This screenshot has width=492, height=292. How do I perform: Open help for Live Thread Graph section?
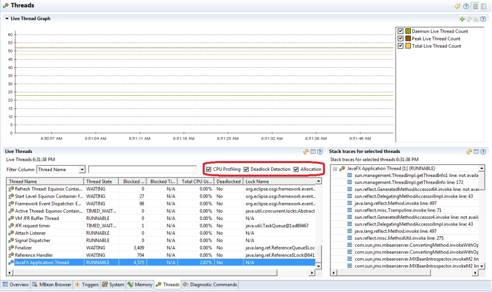483,19
